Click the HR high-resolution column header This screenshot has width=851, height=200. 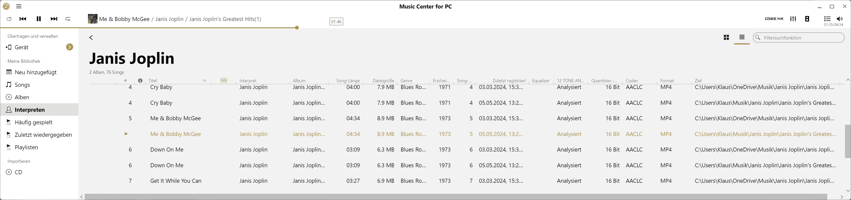tap(224, 80)
